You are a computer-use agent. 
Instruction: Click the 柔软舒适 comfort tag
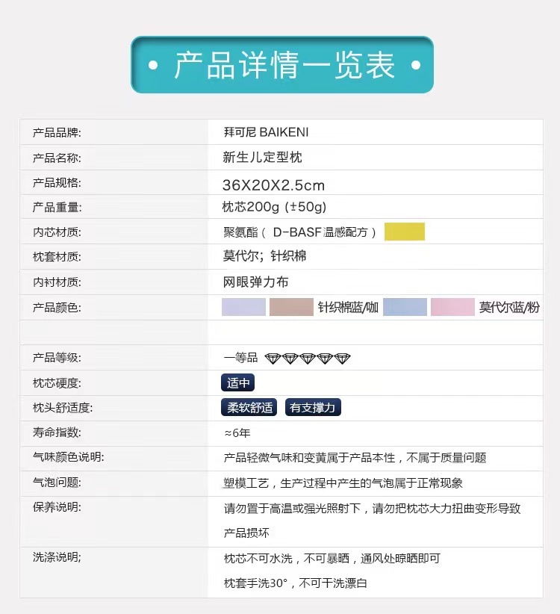(x=249, y=408)
